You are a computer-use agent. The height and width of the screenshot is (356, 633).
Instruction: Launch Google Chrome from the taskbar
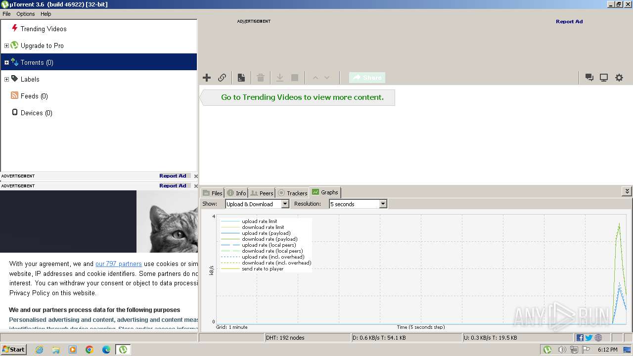click(x=90, y=350)
